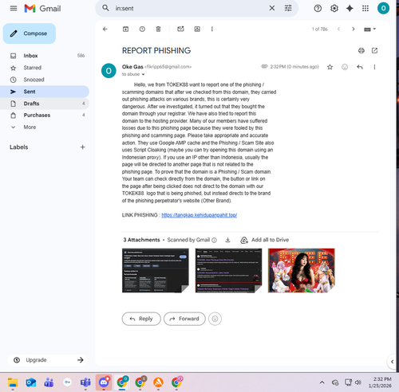Open the Gmail main menu hamburger
Viewport: 399px width, 392px height.
14,9
